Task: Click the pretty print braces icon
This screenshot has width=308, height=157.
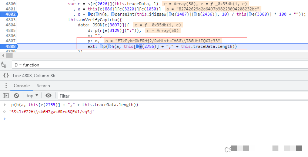Action: point(6,75)
